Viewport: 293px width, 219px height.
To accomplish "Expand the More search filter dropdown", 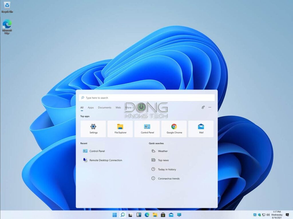I will tap(130, 107).
